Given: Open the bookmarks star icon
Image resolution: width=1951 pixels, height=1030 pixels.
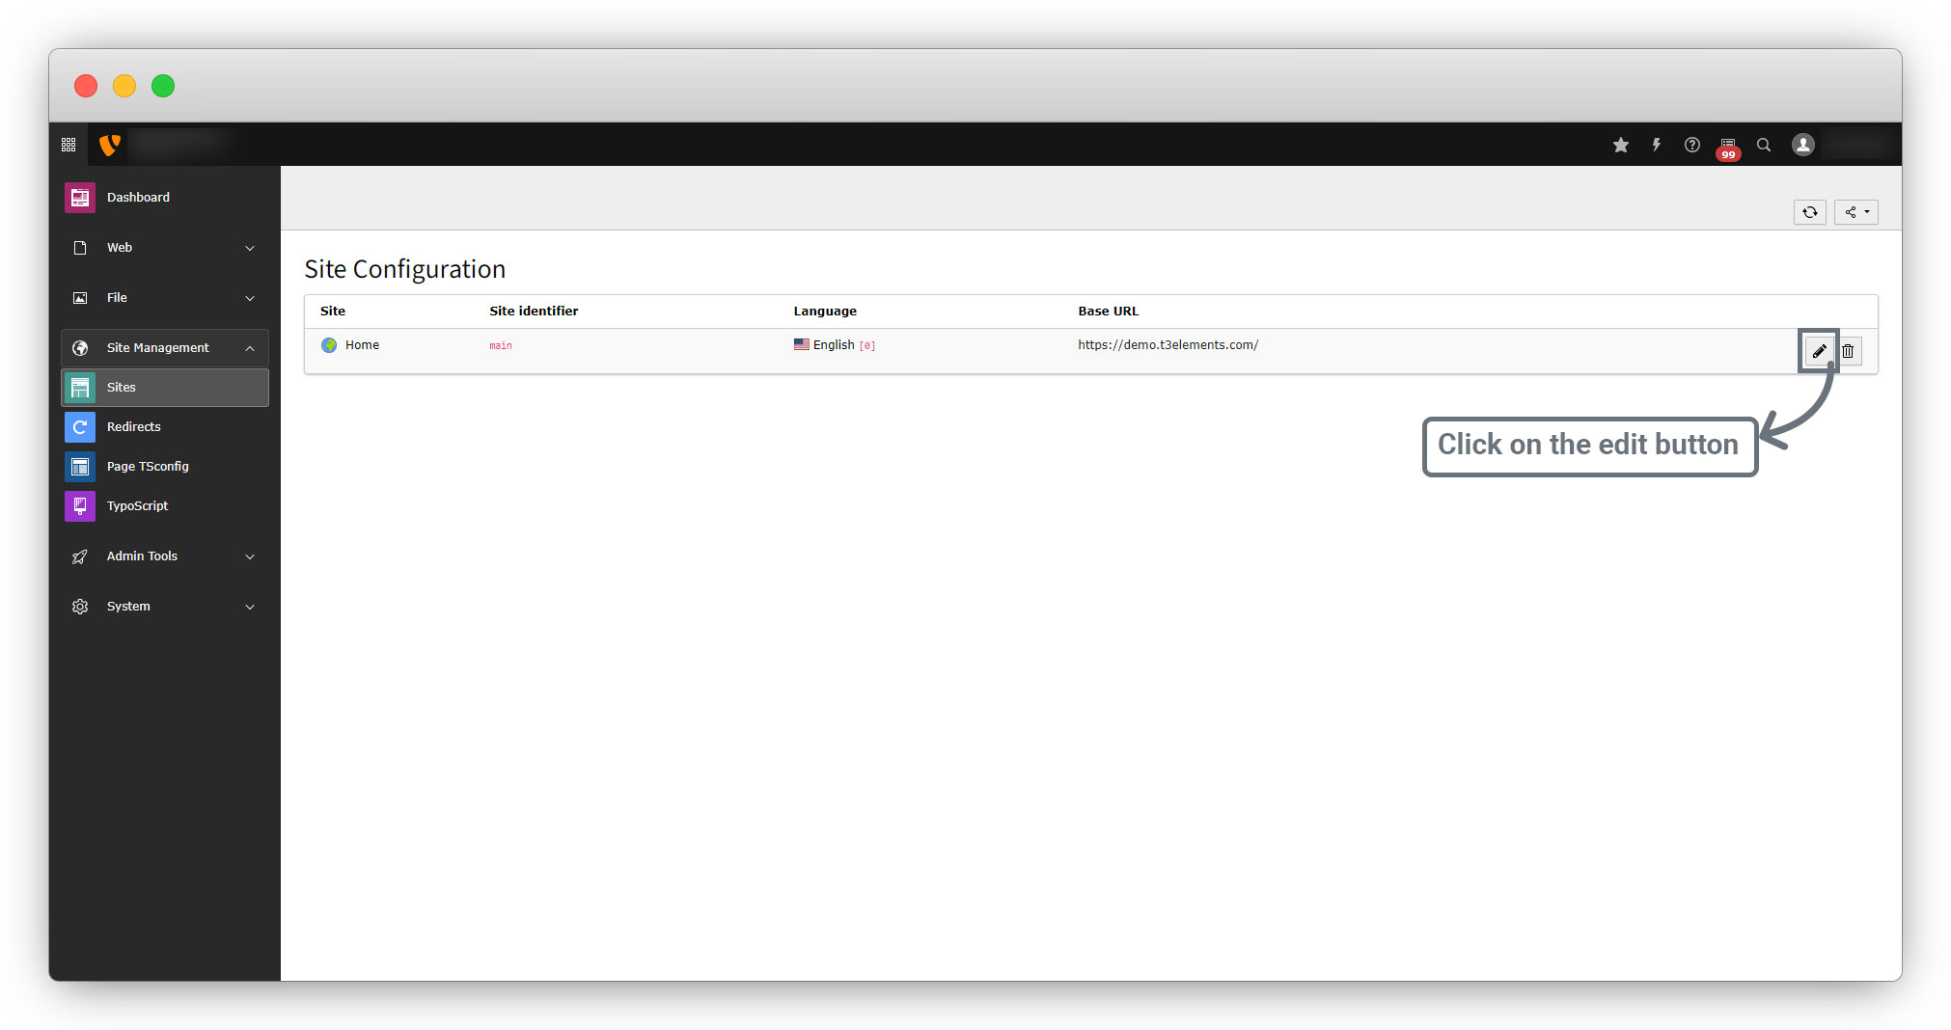Looking at the screenshot, I should pos(1621,145).
